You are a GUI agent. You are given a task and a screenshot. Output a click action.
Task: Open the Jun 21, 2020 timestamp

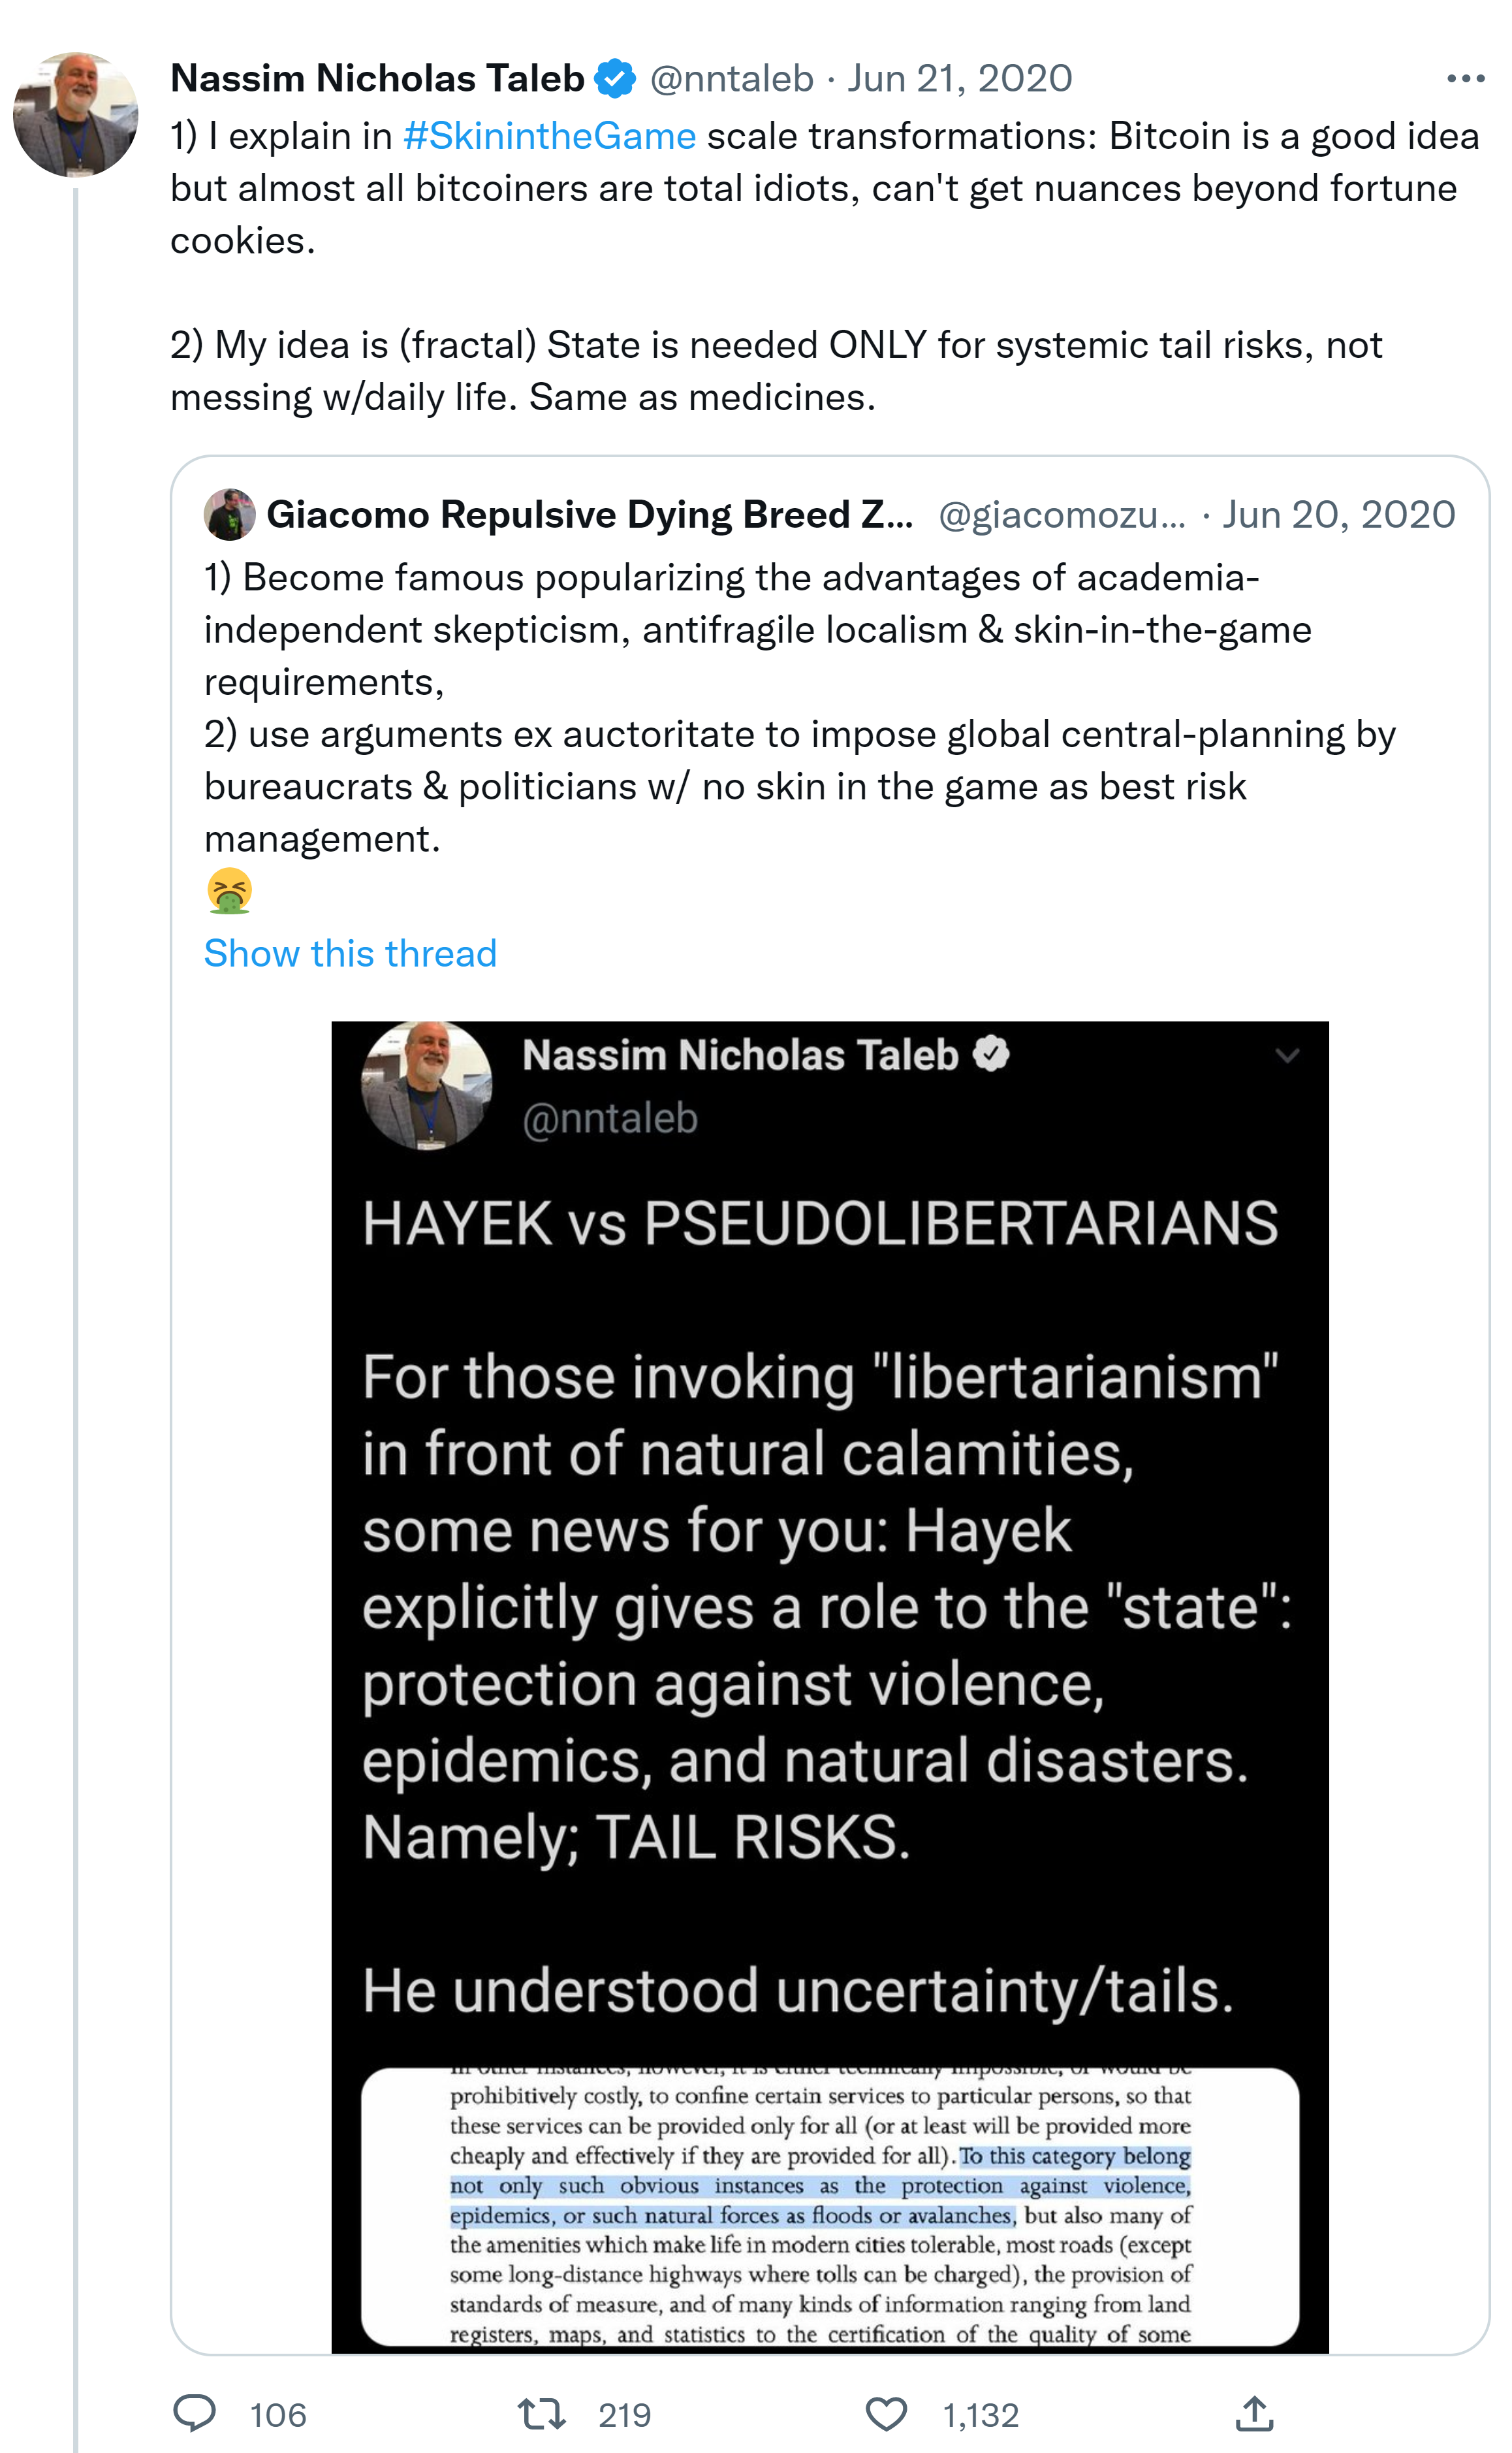click(x=960, y=79)
